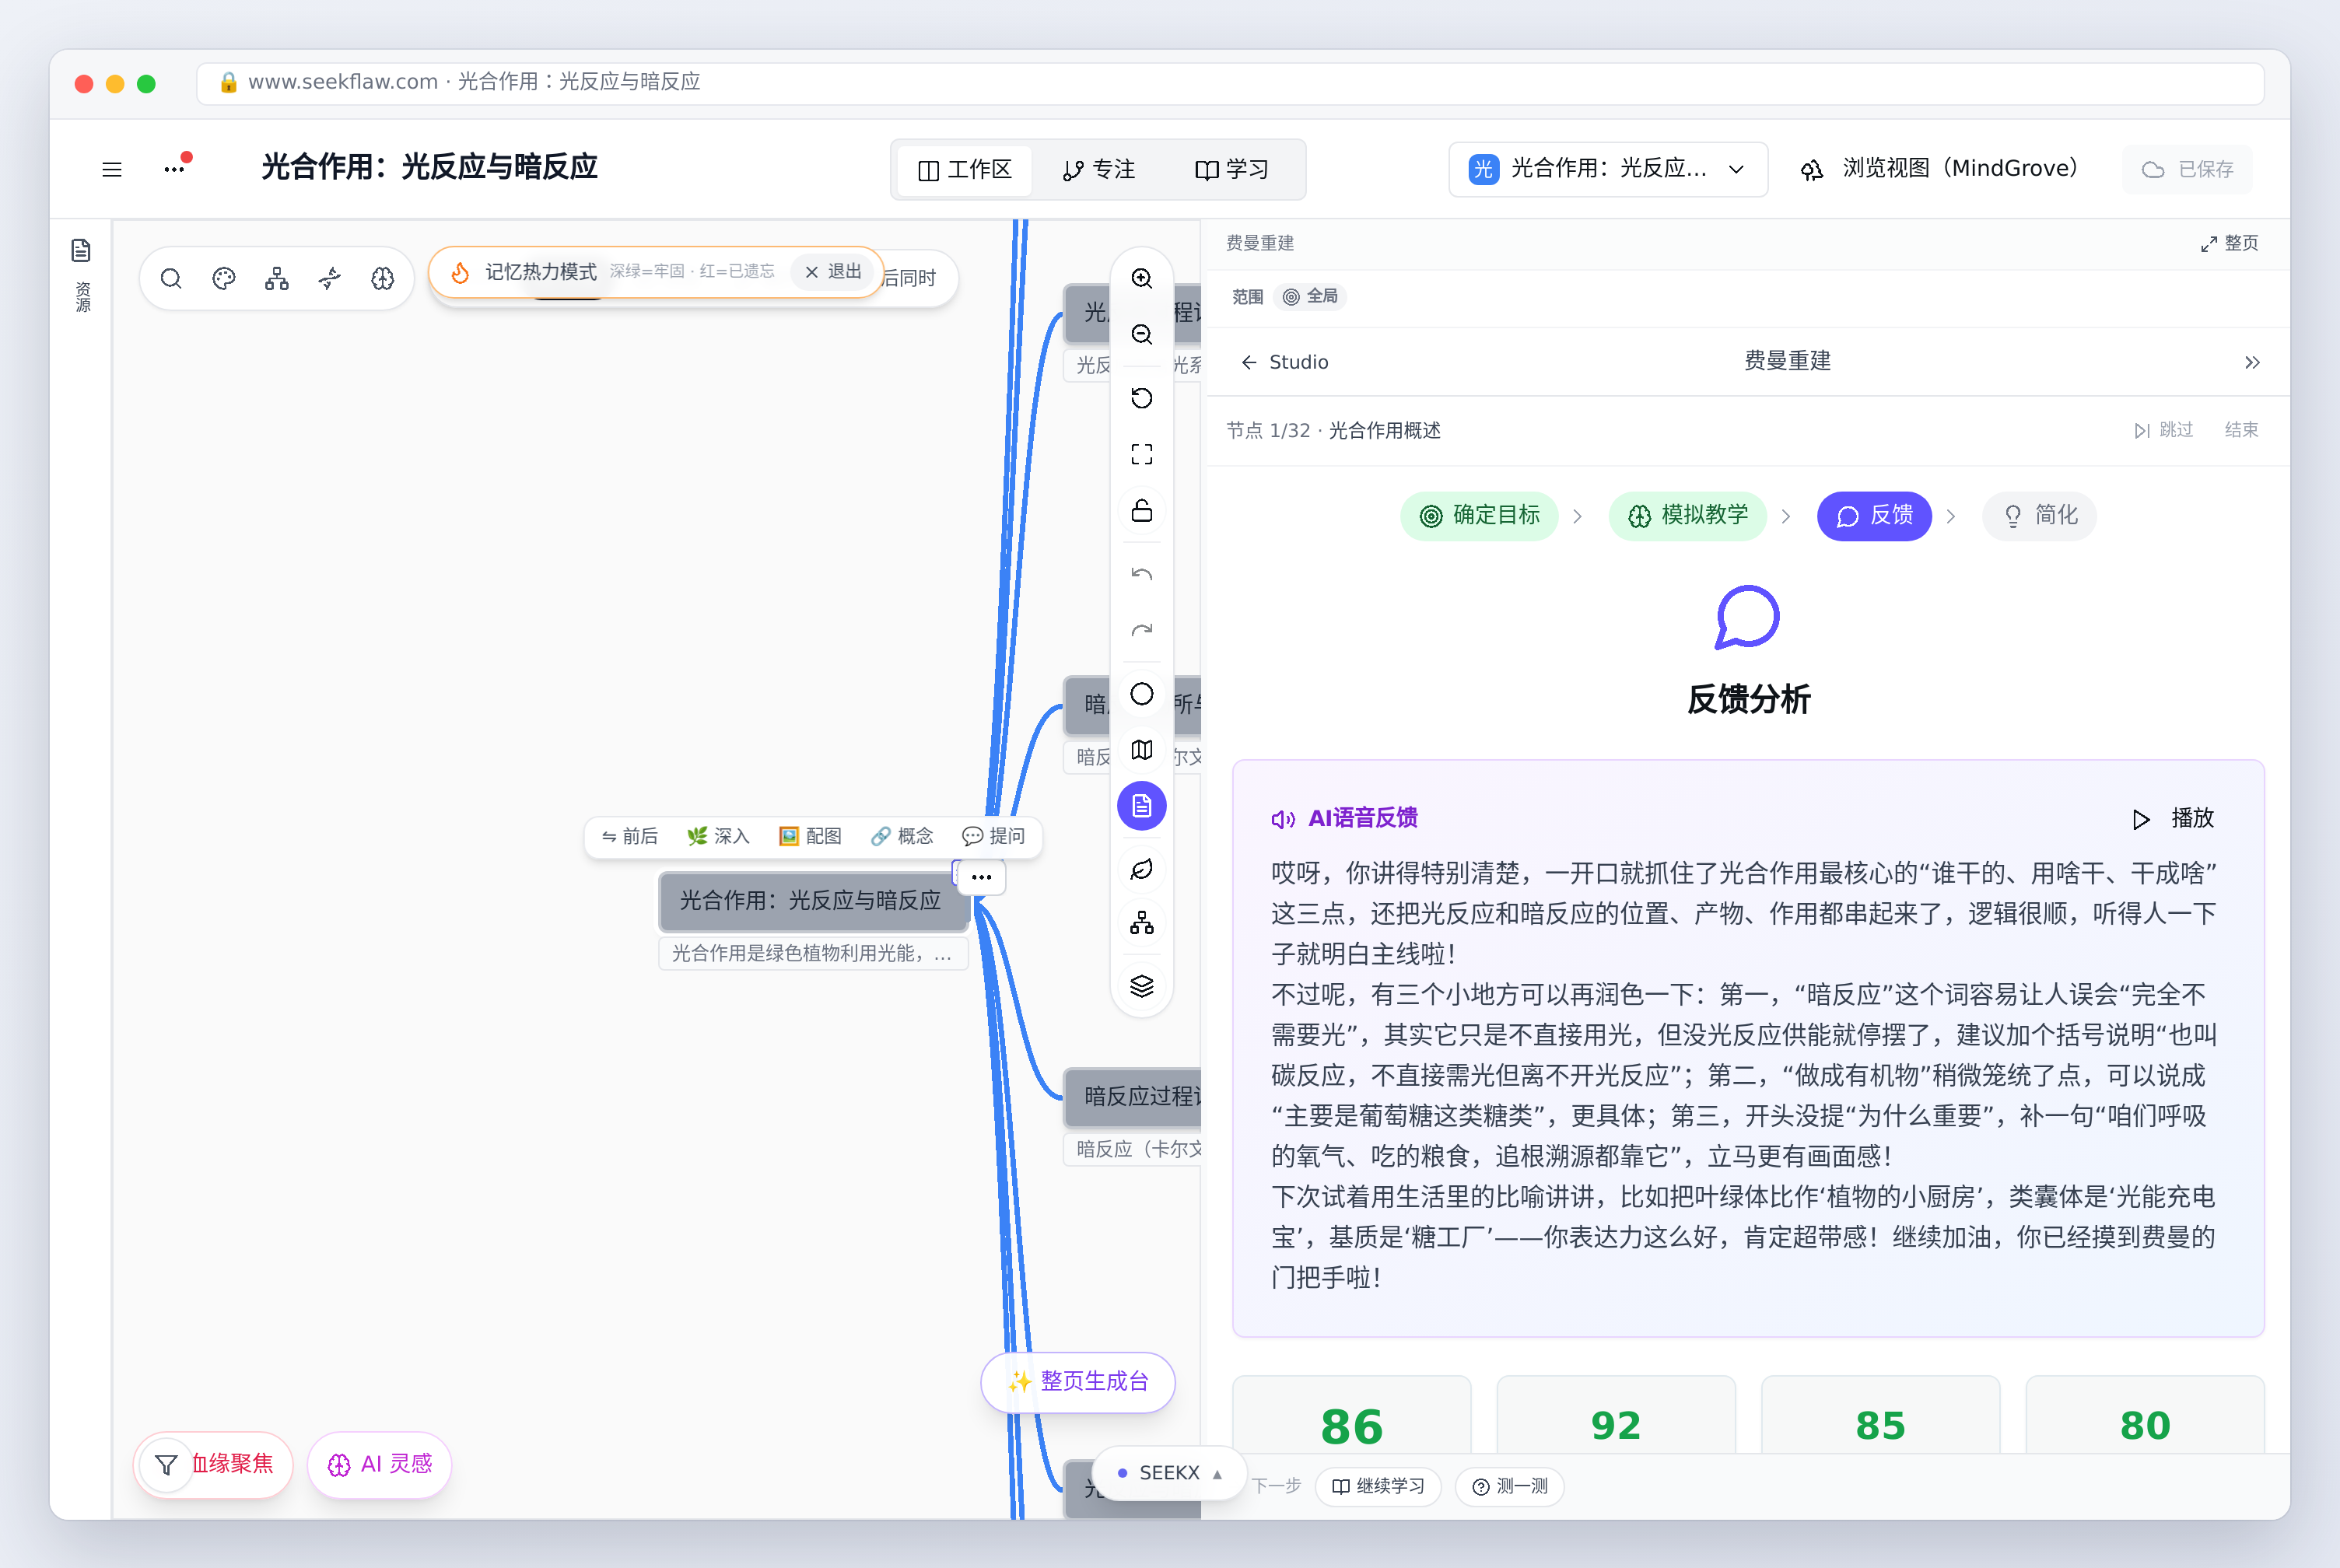Open the 光合作用 document dropdown
The width and height of the screenshot is (2340, 1568).
1608,169
